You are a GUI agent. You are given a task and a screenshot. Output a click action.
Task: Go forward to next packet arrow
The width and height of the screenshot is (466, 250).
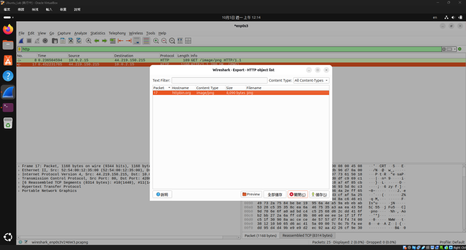(105, 40)
